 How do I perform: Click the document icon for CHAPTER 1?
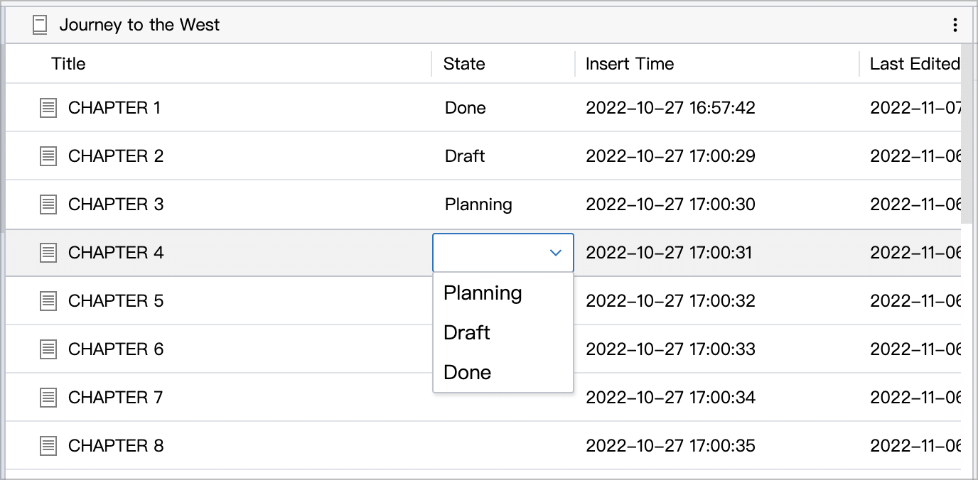(x=48, y=108)
